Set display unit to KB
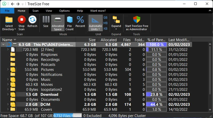The image size is (213, 118). pos(105,29)
